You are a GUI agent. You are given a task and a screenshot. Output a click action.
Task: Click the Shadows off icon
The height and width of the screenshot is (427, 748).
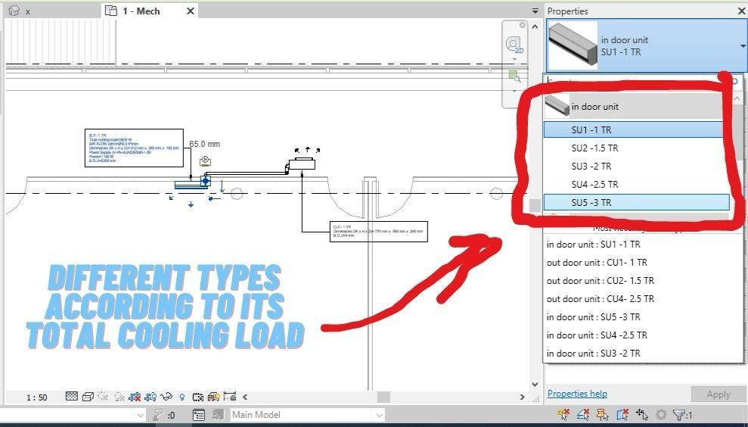click(x=119, y=397)
